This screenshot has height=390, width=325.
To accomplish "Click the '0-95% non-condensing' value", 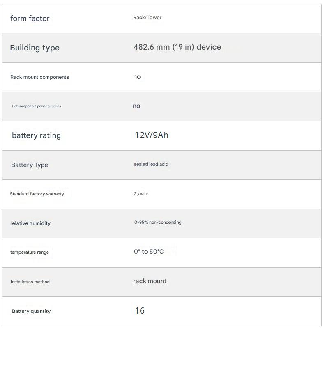I will [x=158, y=223].
